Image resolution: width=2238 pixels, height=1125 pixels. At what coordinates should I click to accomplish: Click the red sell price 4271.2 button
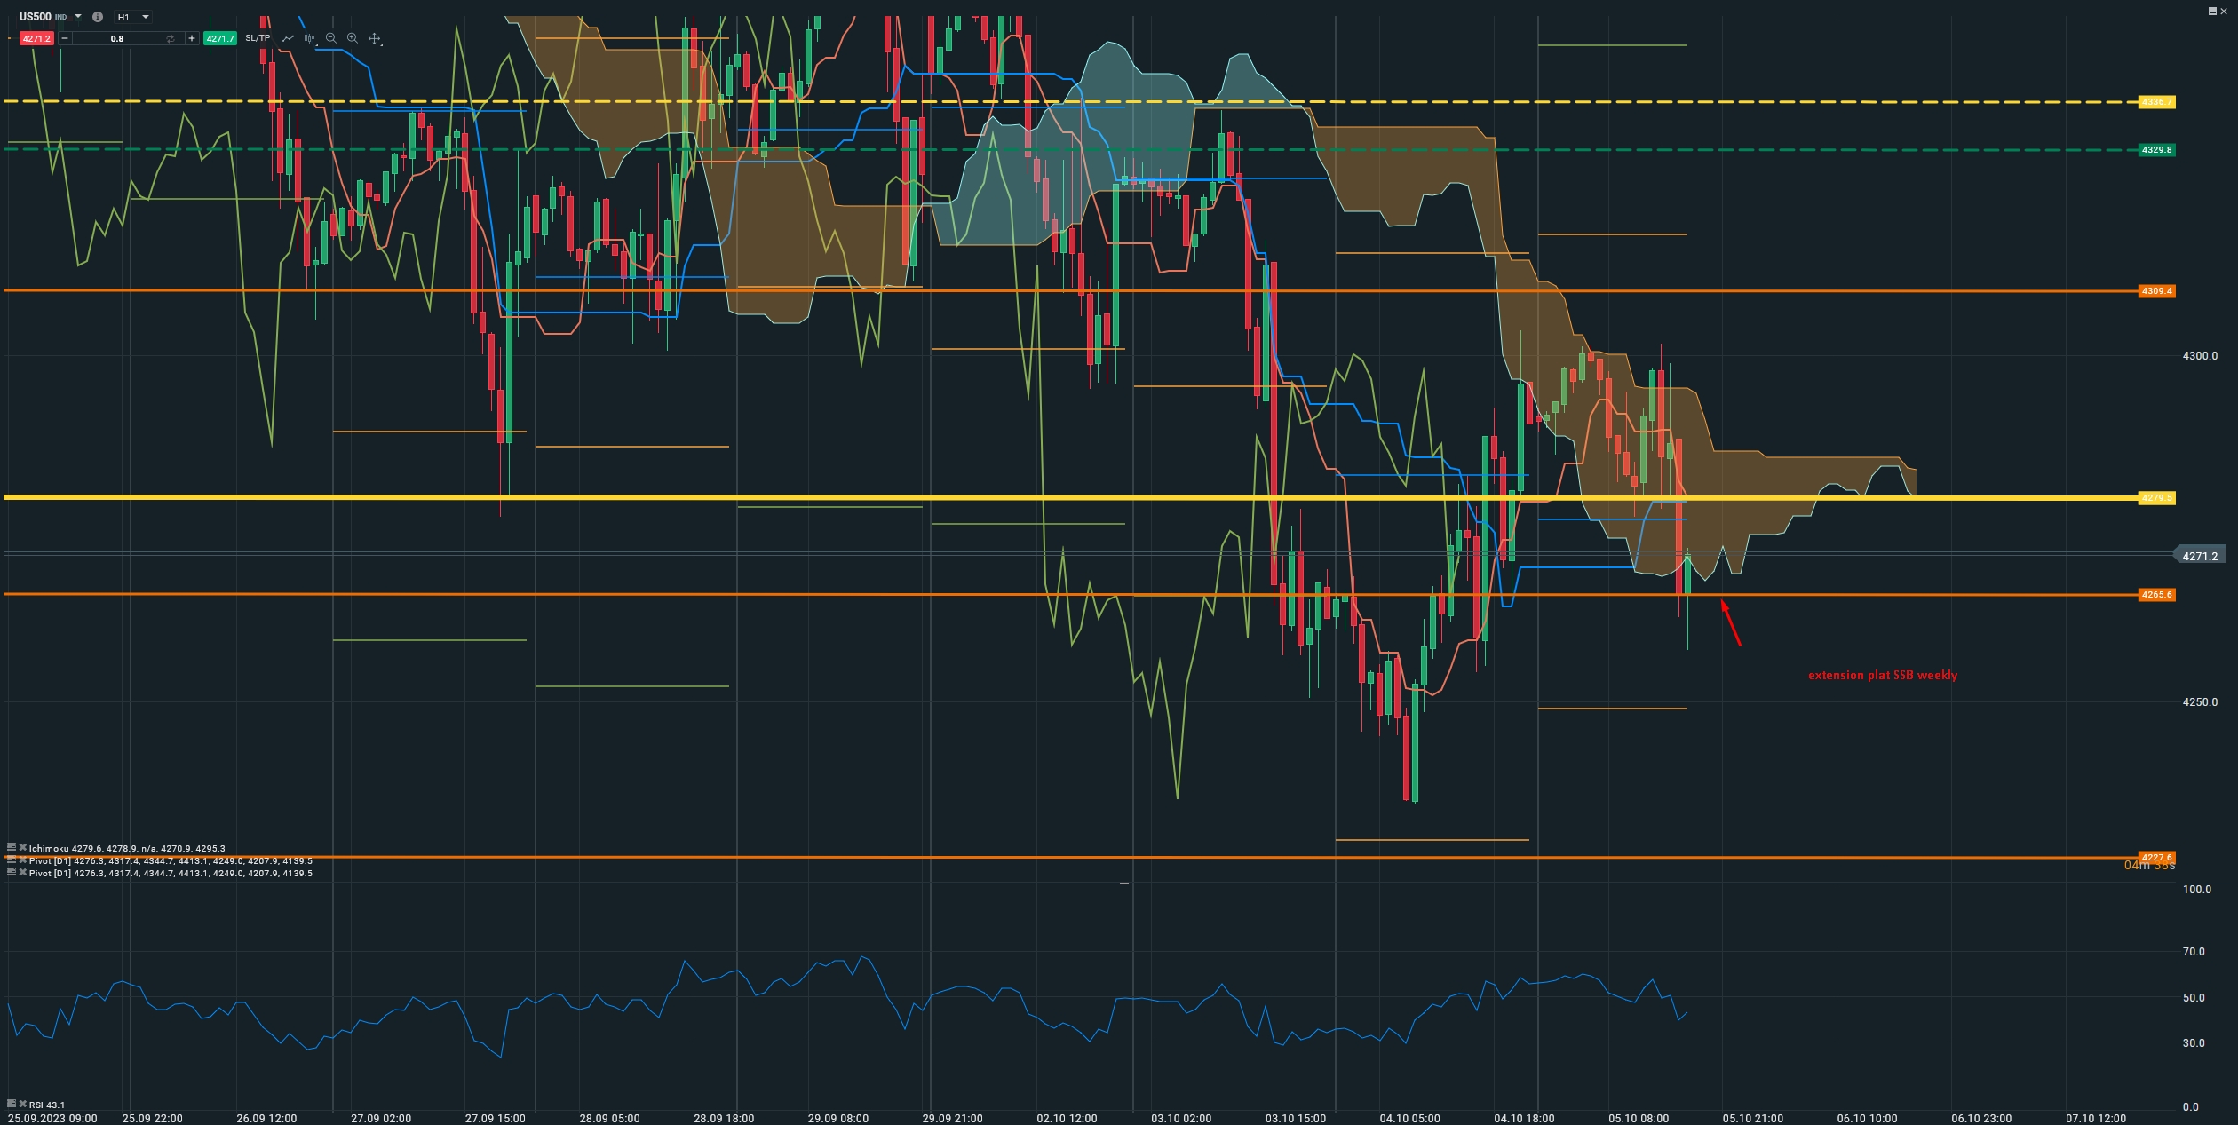tap(36, 38)
